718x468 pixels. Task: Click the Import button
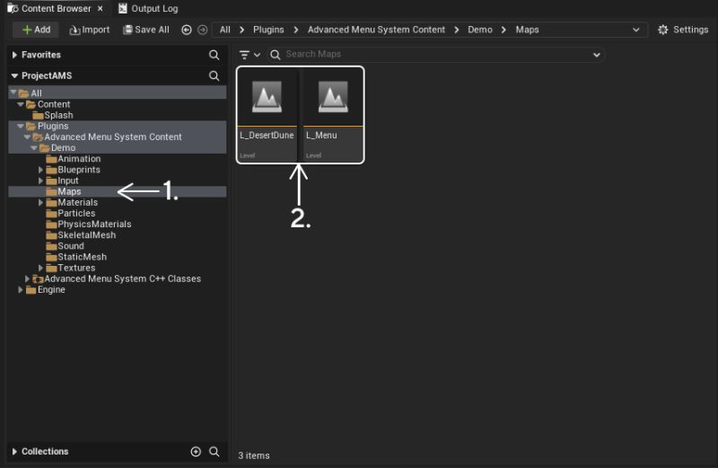tap(89, 30)
